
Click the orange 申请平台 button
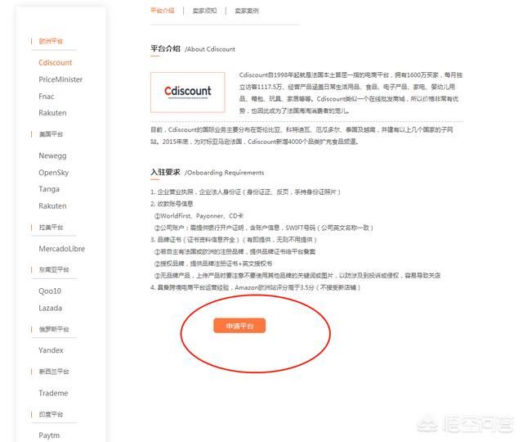[239, 326]
